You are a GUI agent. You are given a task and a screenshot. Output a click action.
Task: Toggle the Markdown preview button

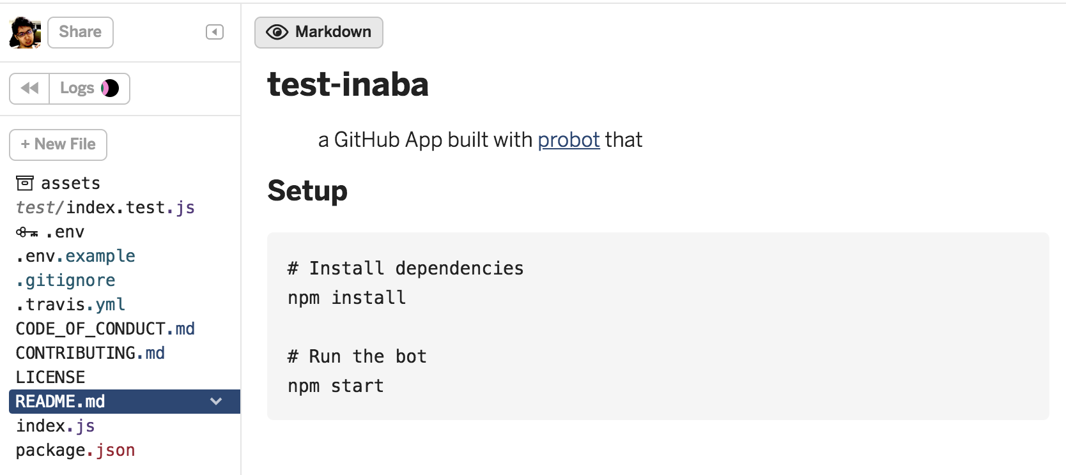(x=319, y=33)
